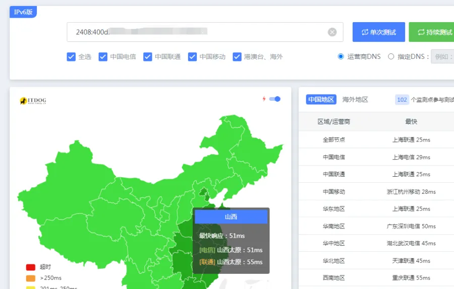This screenshot has width=454, height=289.
Task: Click the 广东深圳电信 50ms cell
Action: pos(411,226)
